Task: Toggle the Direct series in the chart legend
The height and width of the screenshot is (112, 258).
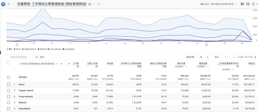Action: pyautogui.click(x=17, y=49)
